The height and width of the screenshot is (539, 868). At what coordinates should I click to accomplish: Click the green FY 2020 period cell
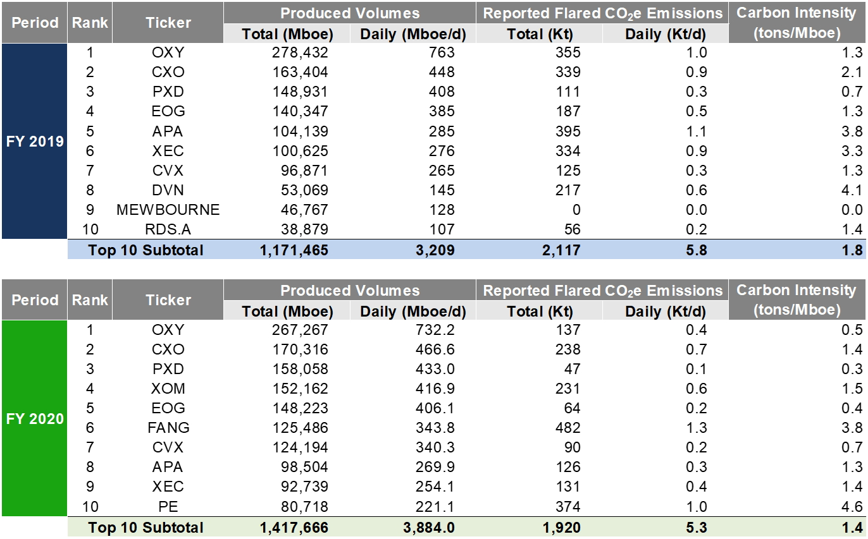[35, 418]
